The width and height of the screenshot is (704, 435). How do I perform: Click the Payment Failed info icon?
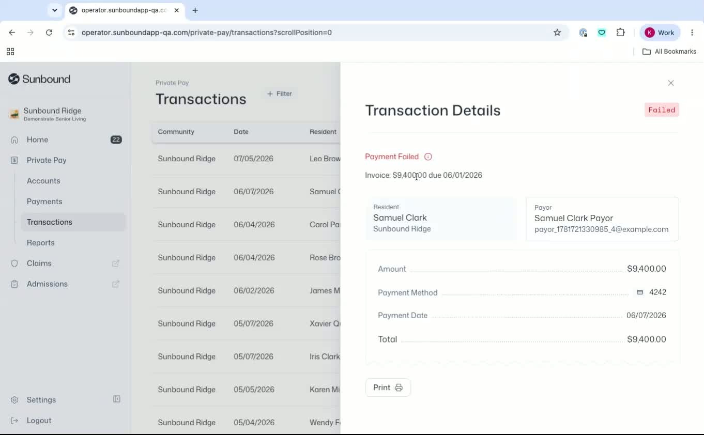click(428, 157)
